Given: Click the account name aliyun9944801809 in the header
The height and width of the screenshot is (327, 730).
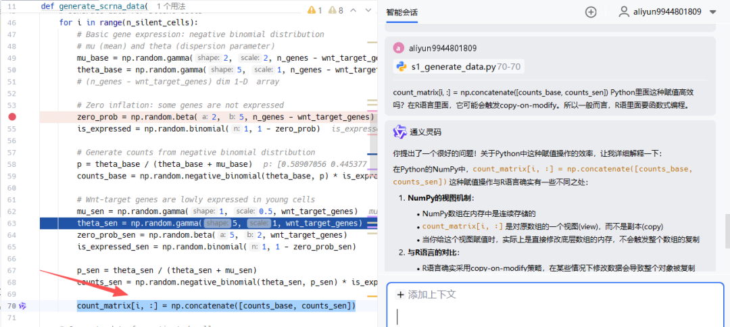Looking at the screenshot, I should tap(667, 12).
